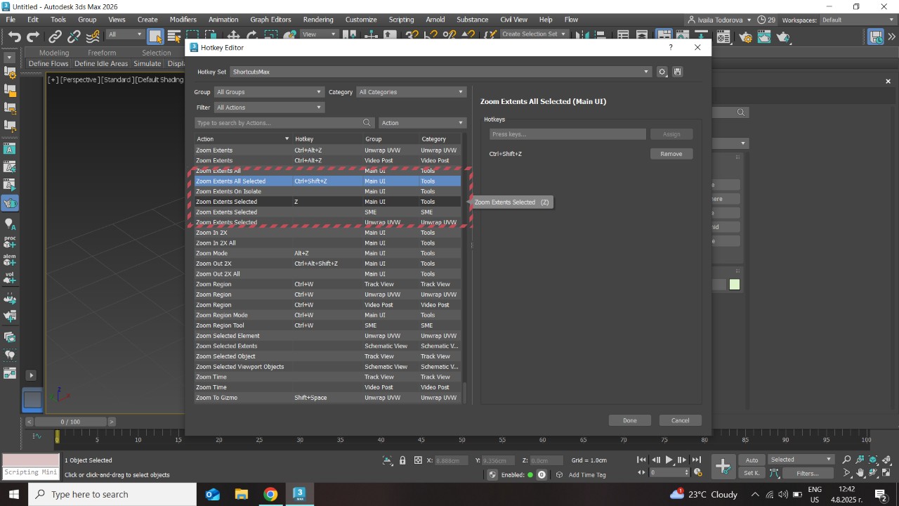Switch to the Freeform ribbon tab
This screenshot has height=506, width=899.
[102, 53]
